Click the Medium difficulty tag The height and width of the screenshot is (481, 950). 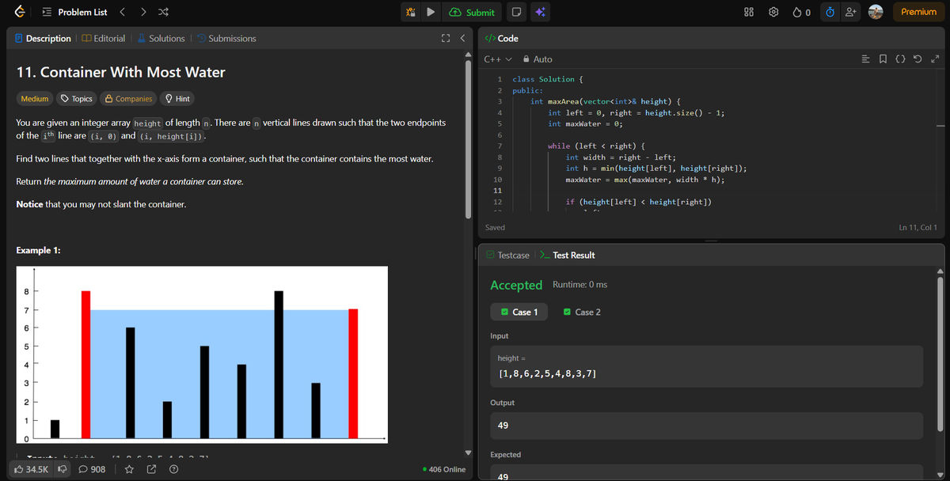[35, 99]
